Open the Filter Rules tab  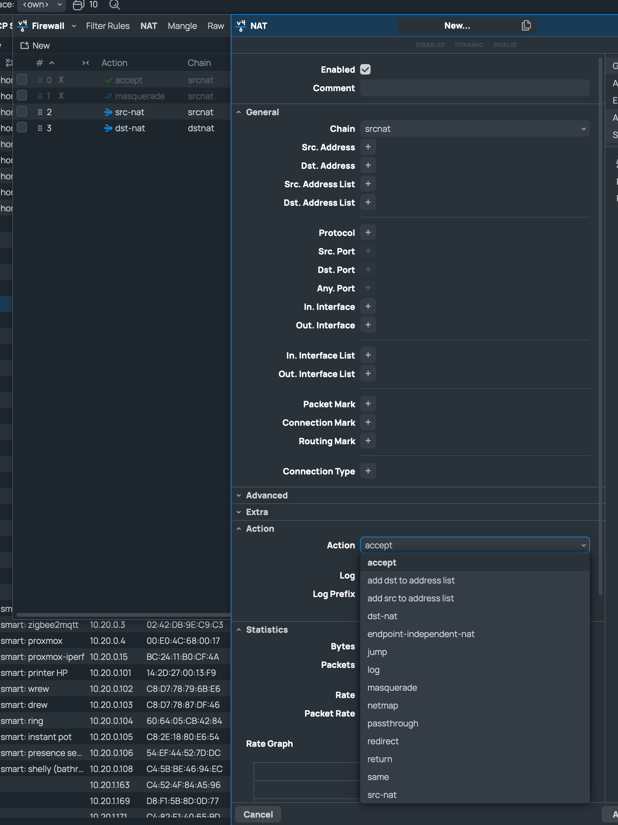pos(108,26)
